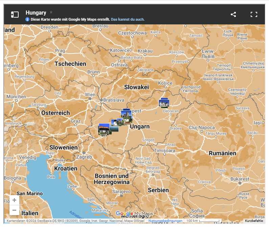Star the Hungary map as favorite
This screenshot has width=269, height=227.
pyautogui.click(x=51, y=12)
